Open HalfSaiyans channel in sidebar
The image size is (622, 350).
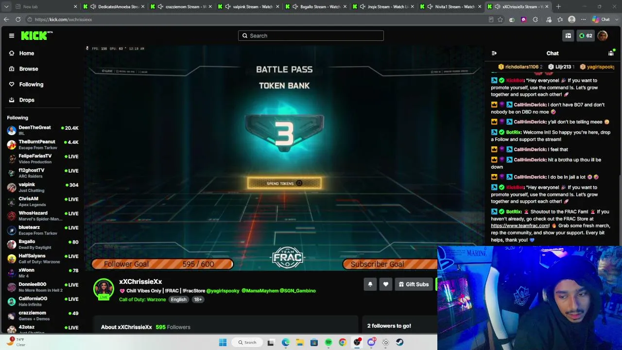point(43,259)
